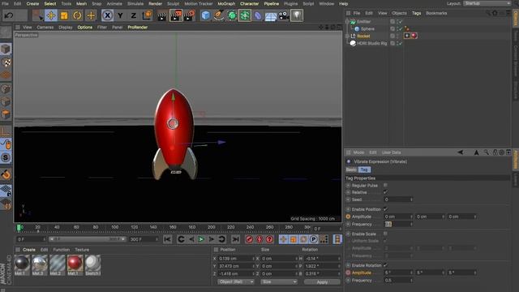This screenshot has height=292, width=519.
Task: Click the Apply button
Action: point(322,281)
